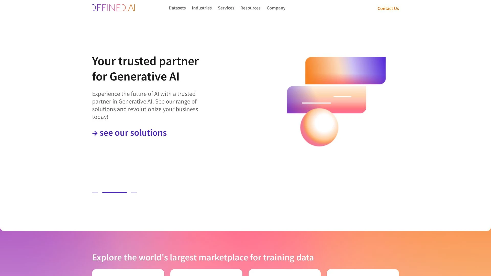The width and height of the screenshot is (491, 276).
Task: Click the Services menu item
Action: pyautogui.click(x=226, y=8)
